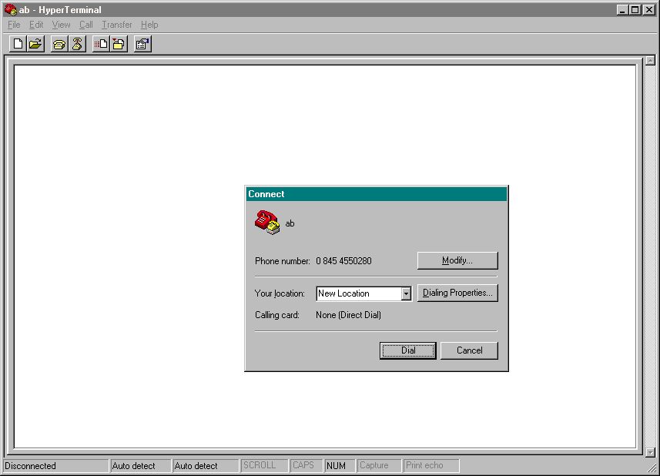
Task: Maximize the HyperTerminal window
Action: [x=635, y=9]
